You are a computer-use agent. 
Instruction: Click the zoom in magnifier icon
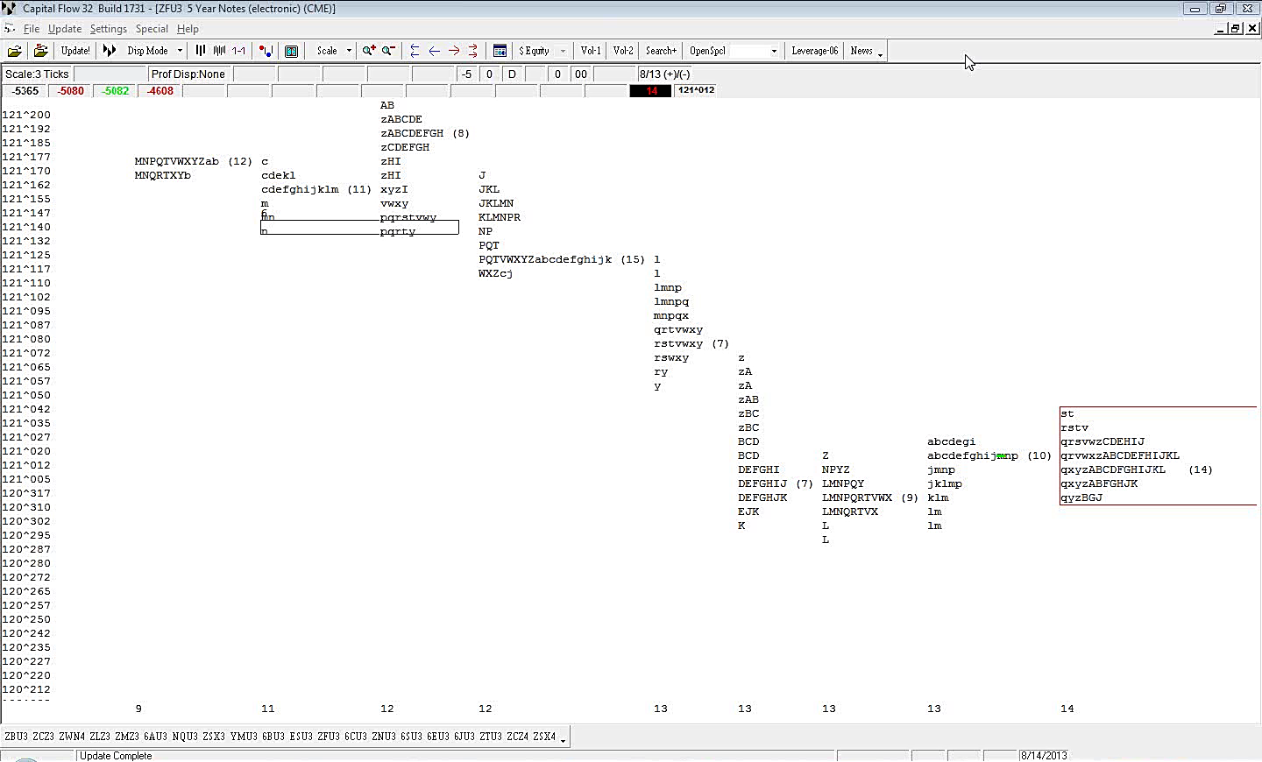pos(369,51)
